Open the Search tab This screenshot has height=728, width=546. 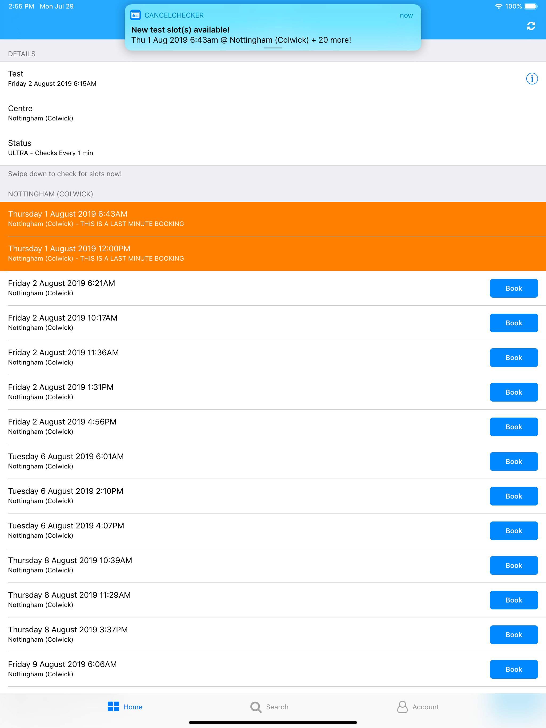pyautogui.click(x=269, y=707)
